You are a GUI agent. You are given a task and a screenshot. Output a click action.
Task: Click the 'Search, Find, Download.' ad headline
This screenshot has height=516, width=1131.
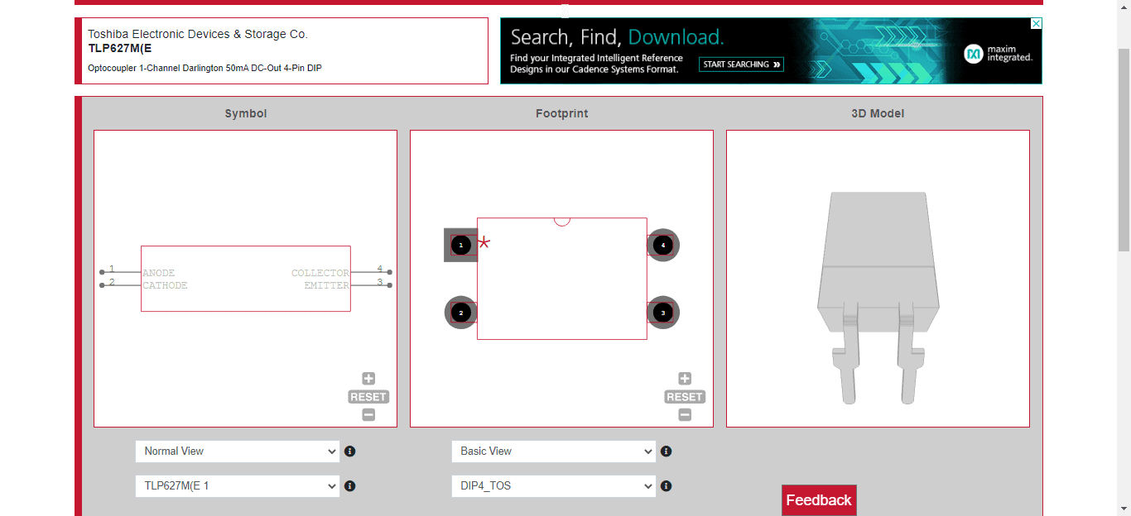[x=618, y=37]
